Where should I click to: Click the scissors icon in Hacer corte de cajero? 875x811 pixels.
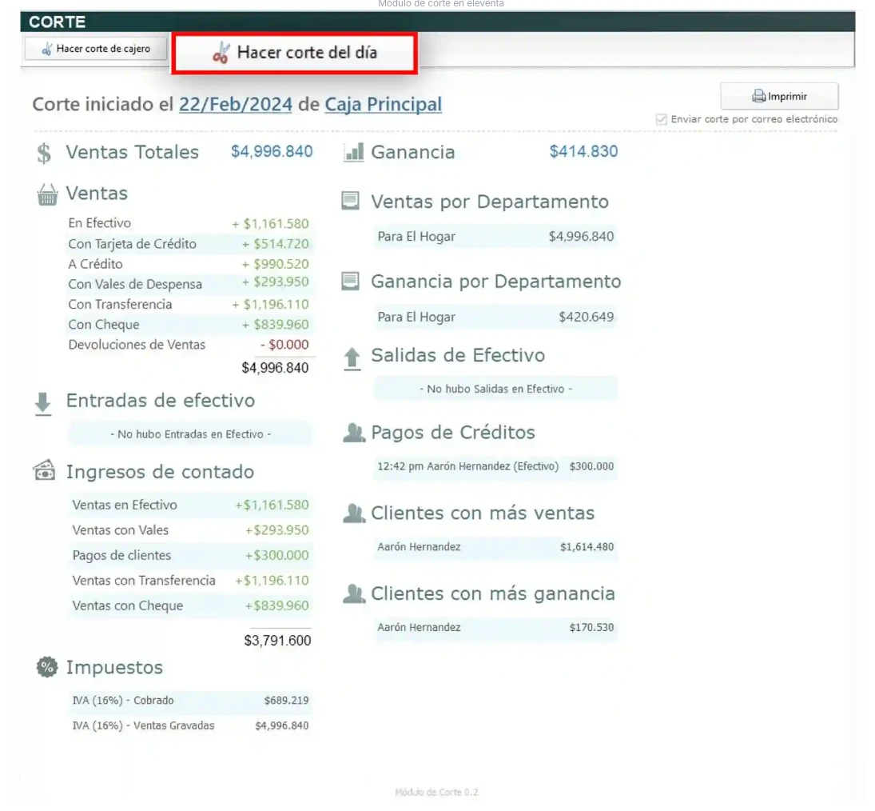tap(47, 49)
